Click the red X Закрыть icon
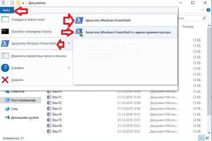Viewport: 212px width, 141px height. point(5,80)
